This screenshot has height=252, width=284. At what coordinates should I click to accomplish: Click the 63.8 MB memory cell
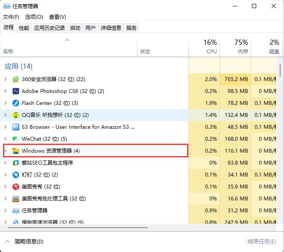[x=235, y=163]
